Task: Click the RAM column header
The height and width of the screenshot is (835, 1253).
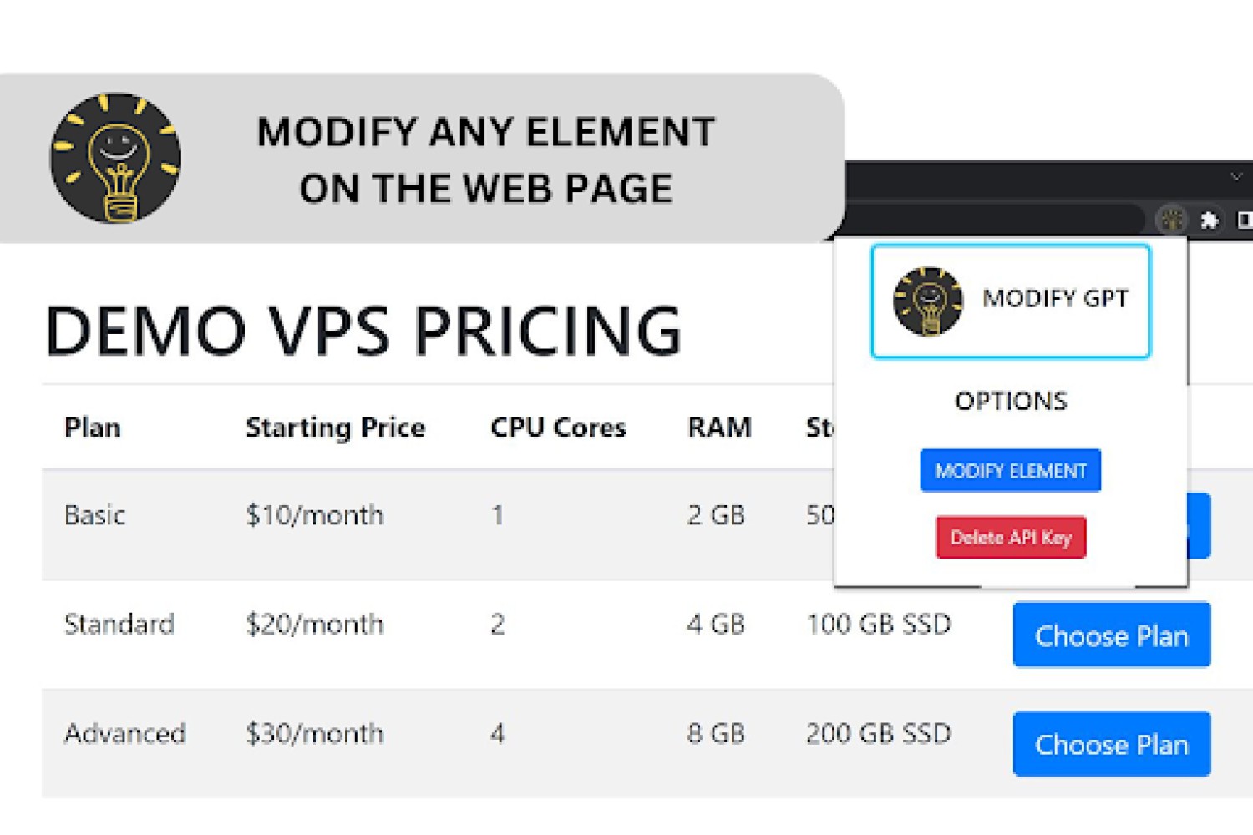Action: click(x=719, y=428)
